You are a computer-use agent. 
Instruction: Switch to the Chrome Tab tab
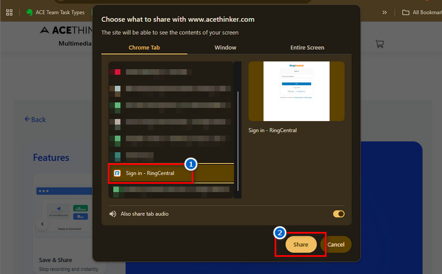point(144,48)
